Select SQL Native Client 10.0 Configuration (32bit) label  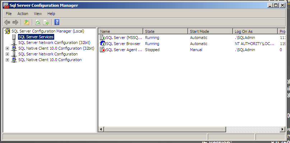pyautogui.click(x=56, y=48)
